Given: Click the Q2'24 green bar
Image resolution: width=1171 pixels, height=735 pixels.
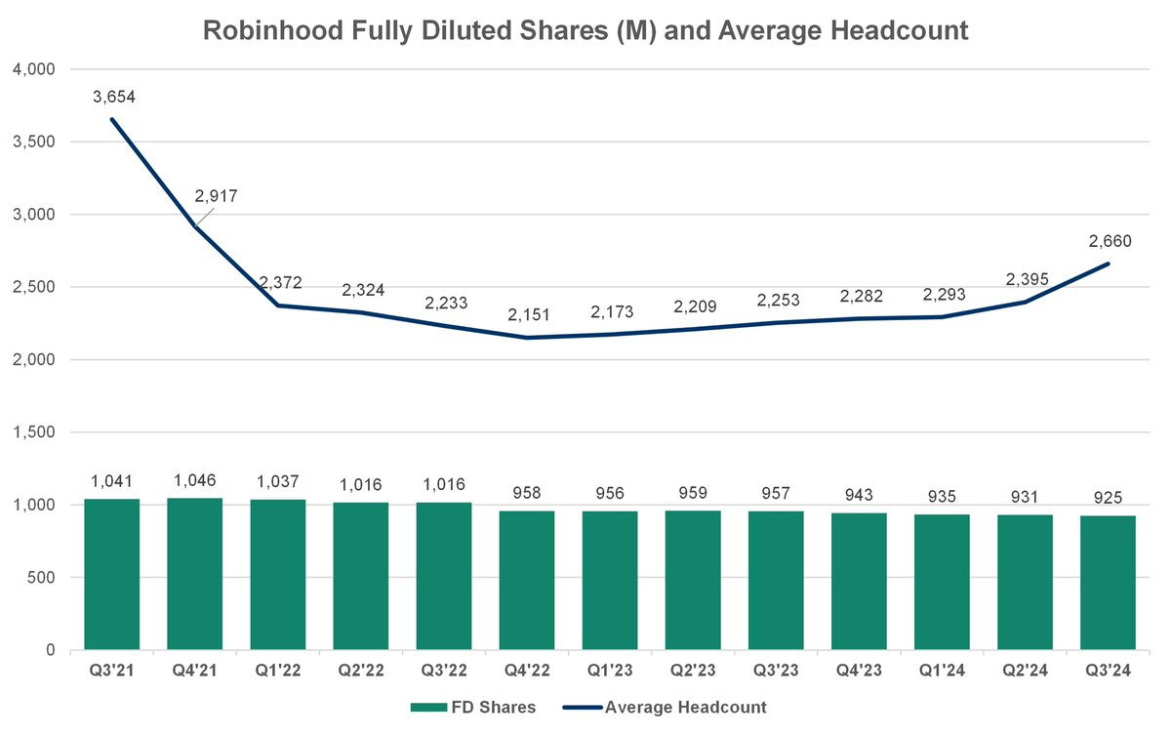Looking at the screenshot, I should coord(1025,583).
